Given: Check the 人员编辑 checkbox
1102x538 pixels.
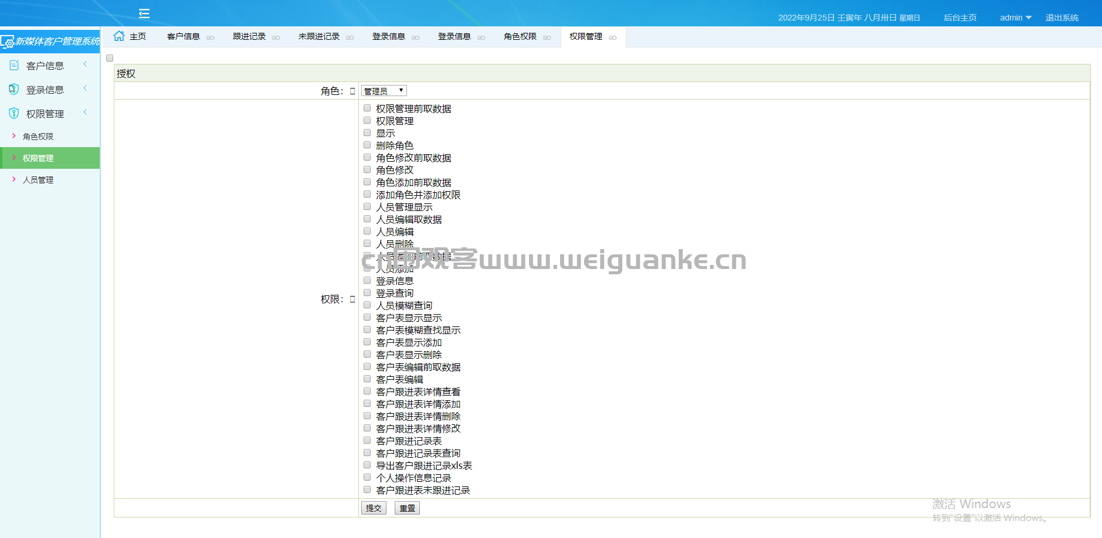Looking at the screenshot, I should pyautogui.click(x=367, y=231).
